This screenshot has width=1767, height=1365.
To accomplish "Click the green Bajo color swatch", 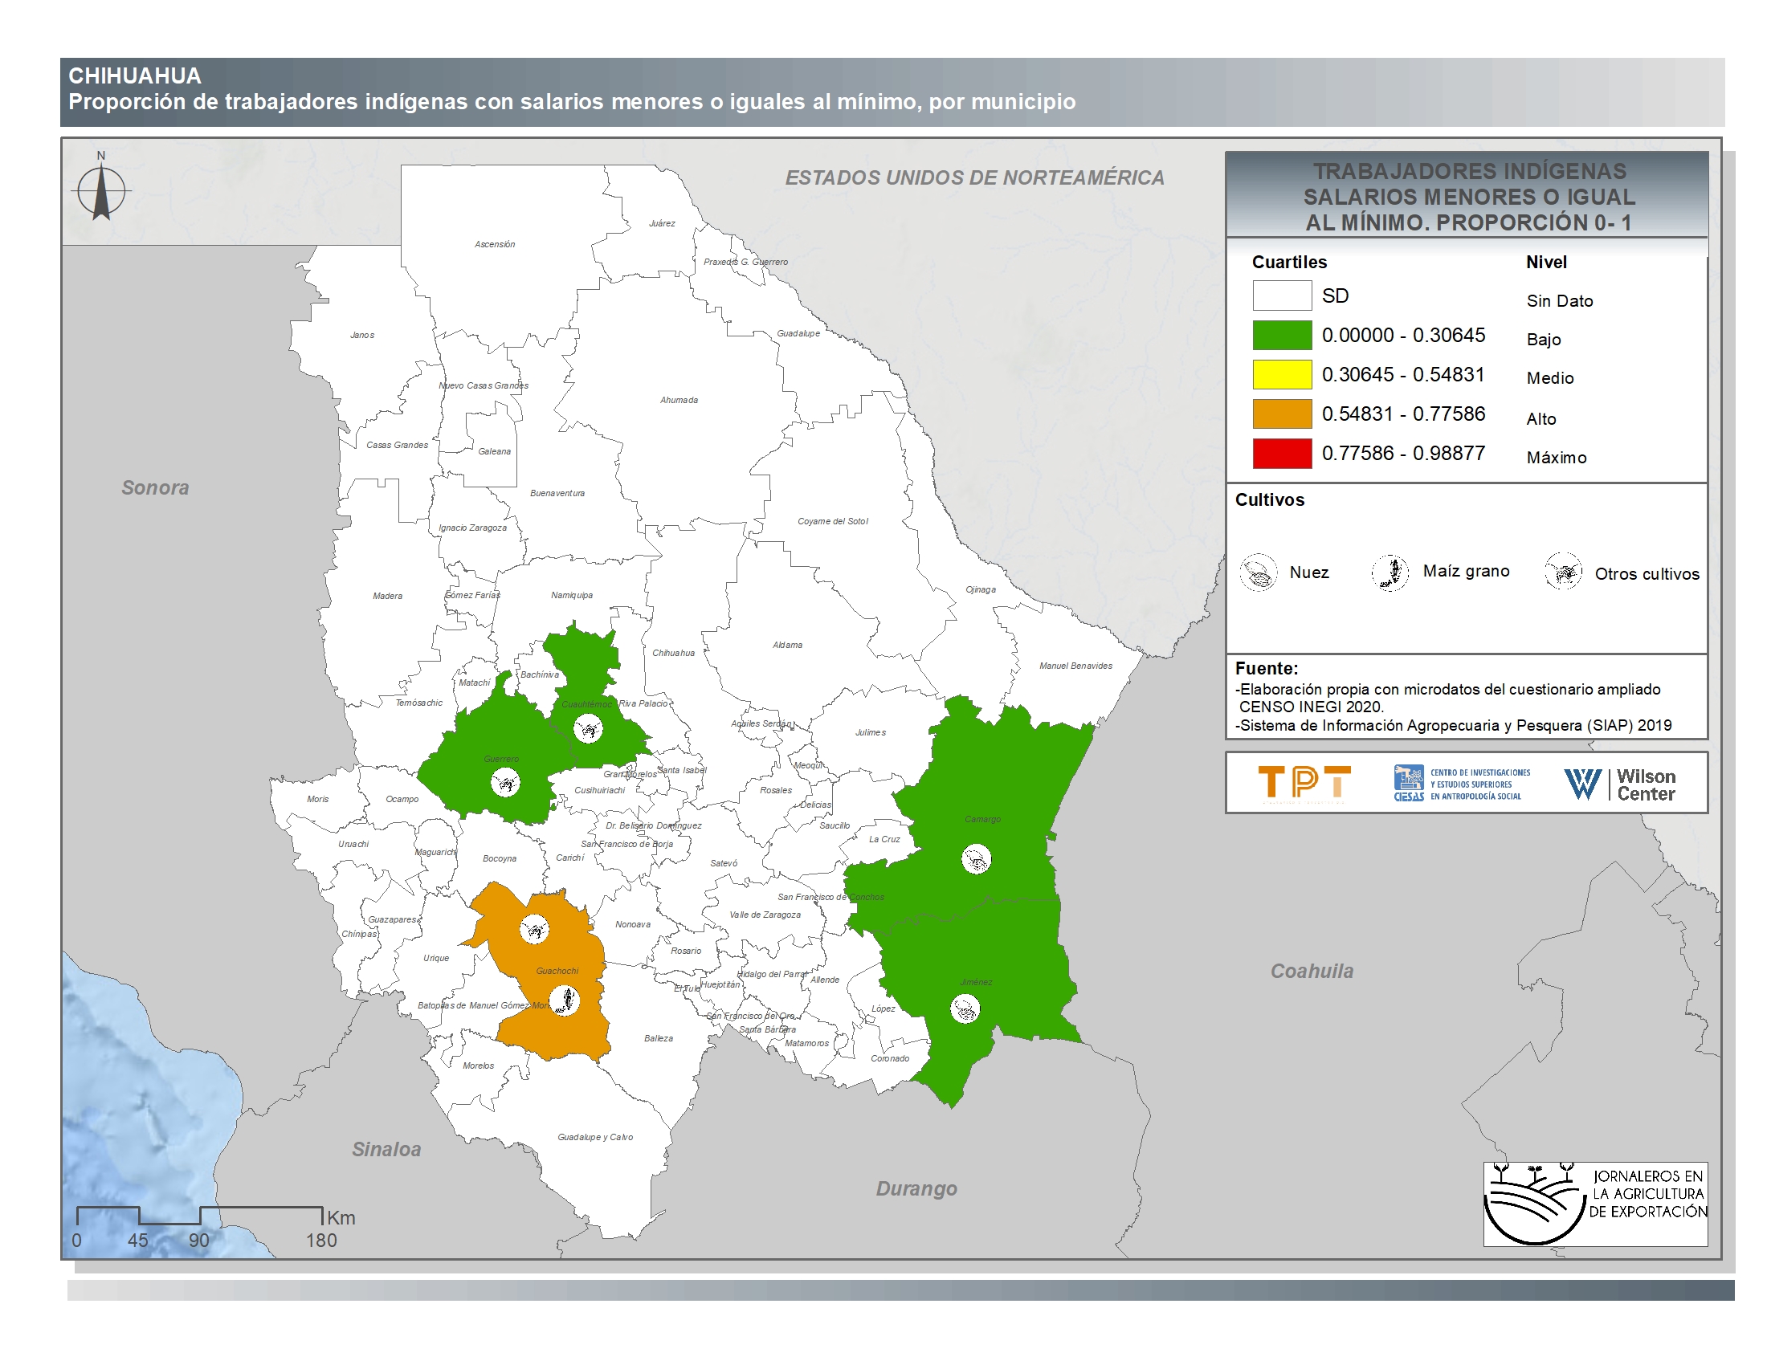I will [1282, 335].
